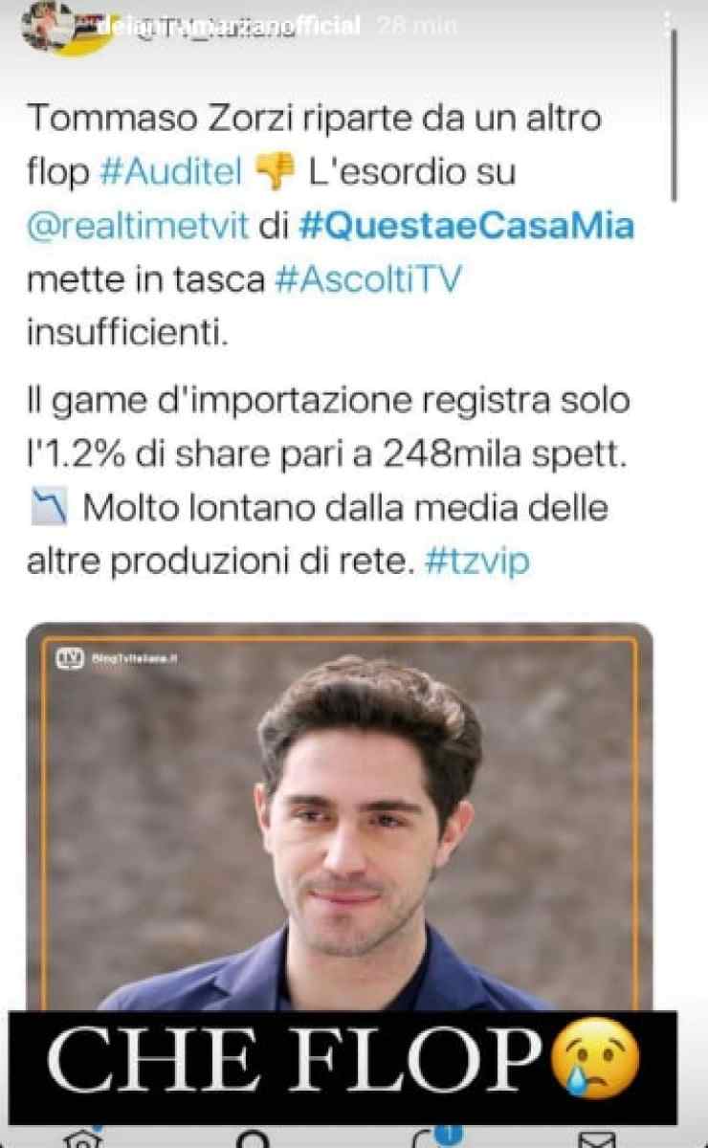Click the vertical scrollbar beside the tweet
This screenshot has height=1148, width=708.
click(x=675, y=115)
